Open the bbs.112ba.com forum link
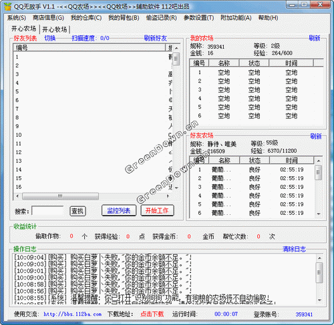Viewport: 334px width, 325px height. tap(73, 314)
